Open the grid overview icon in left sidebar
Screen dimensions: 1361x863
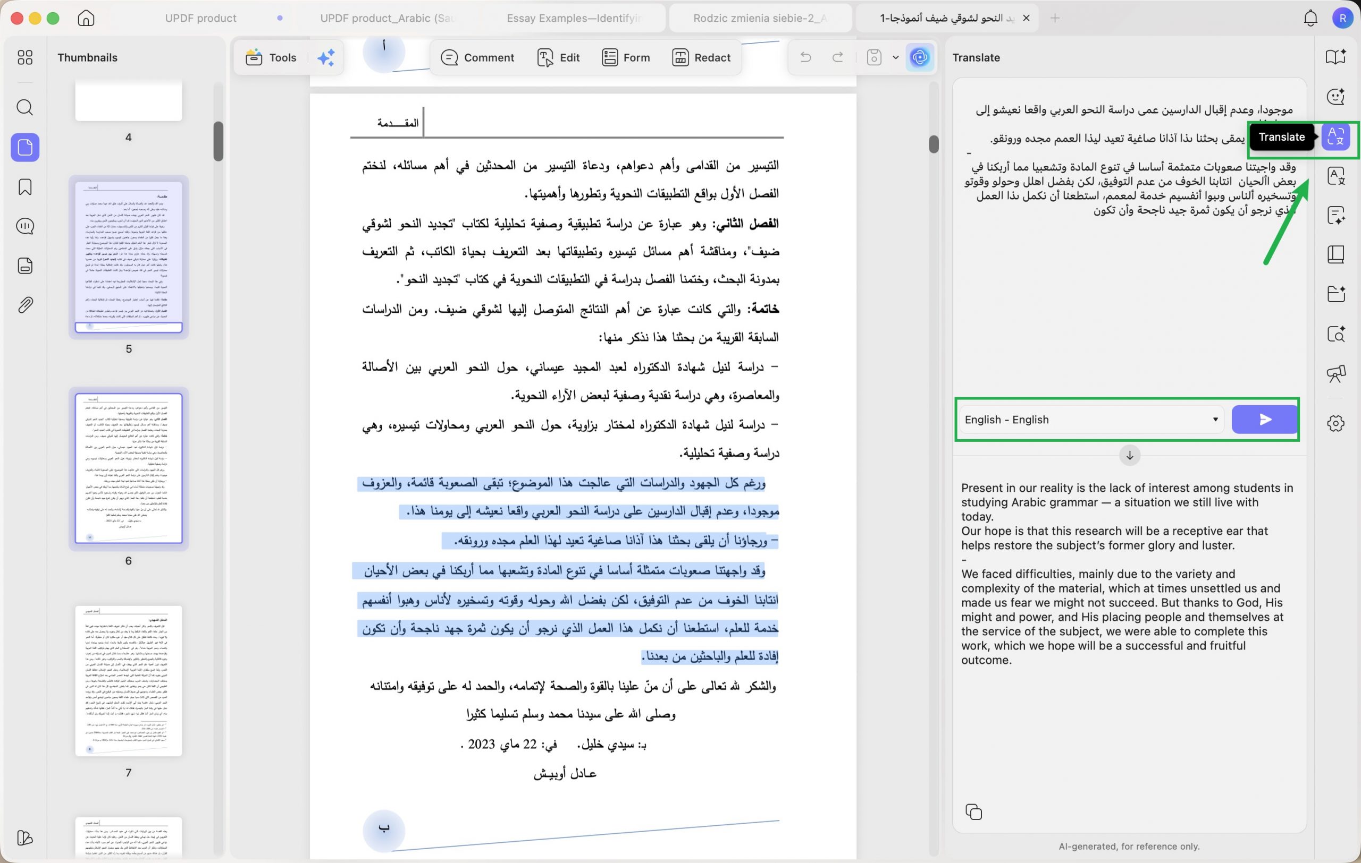(x=25, y=57)
